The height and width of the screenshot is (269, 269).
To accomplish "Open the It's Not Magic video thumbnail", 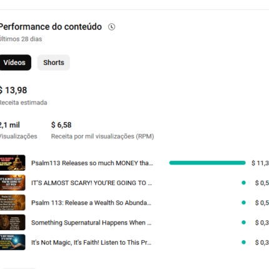I will pos(13,242).
